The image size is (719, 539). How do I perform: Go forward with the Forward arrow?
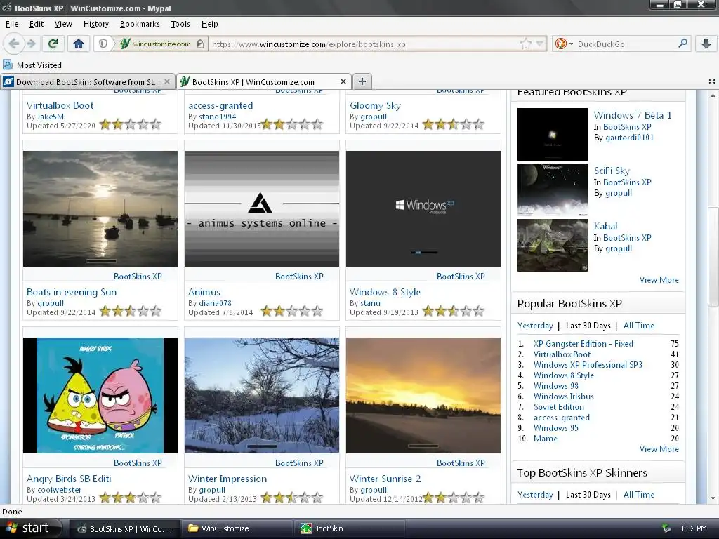point(31,44)
